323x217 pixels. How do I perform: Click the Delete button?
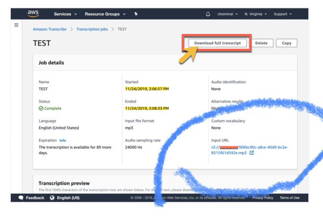(261, 43)
